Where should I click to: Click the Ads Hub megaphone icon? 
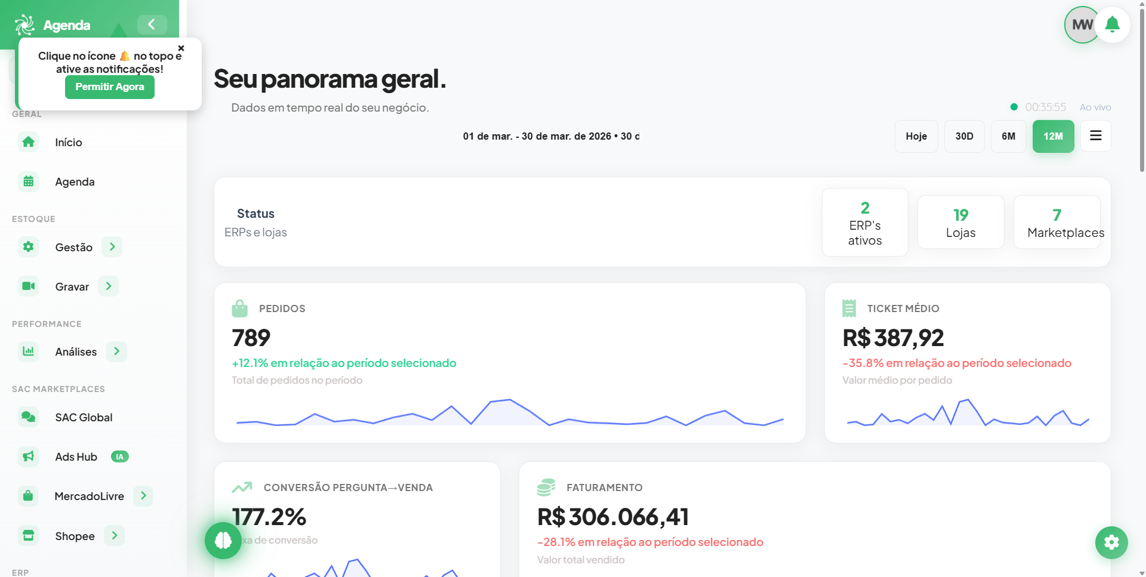pos(28,456)
